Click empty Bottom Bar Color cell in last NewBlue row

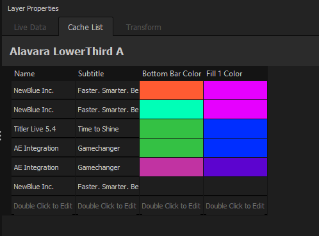tap(172, 186)
